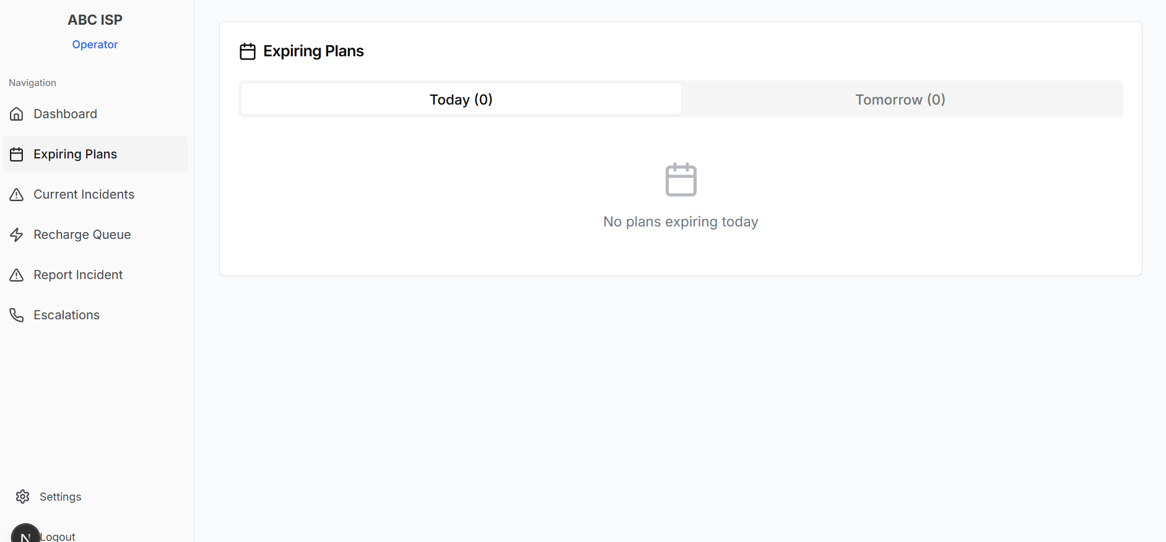1166x542 pixels.
Task: Click the empty-state calendar icon
Action: click(x=681, y=179)
